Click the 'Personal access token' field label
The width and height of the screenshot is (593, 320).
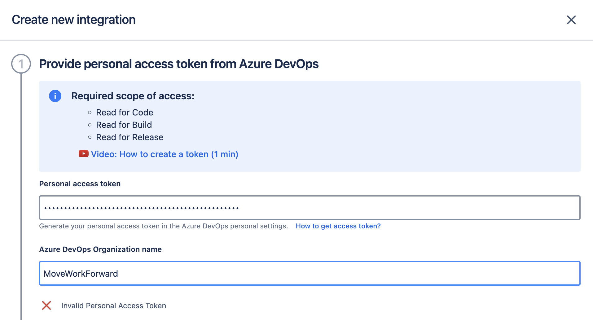tap(80, 184)
